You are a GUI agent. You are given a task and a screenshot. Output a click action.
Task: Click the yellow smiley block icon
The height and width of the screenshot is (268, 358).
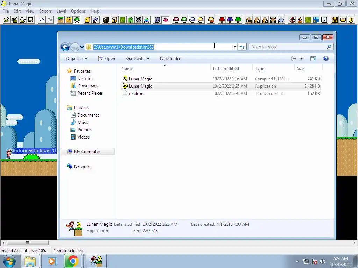pyautogui.click(x=87, y=20)
